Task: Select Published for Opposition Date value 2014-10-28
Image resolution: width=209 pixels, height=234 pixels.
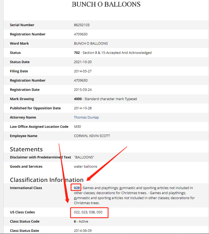Action: pyautogui.click(x=83, y=108)
